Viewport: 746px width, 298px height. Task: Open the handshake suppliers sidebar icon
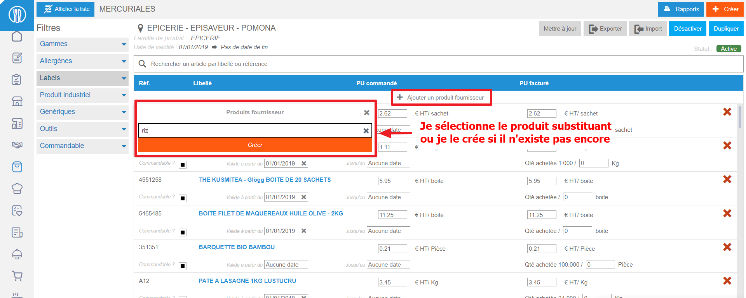[x=17, y=145]
